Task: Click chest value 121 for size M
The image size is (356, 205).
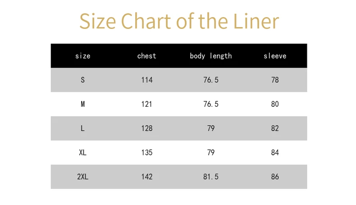Action: [146, 104]
